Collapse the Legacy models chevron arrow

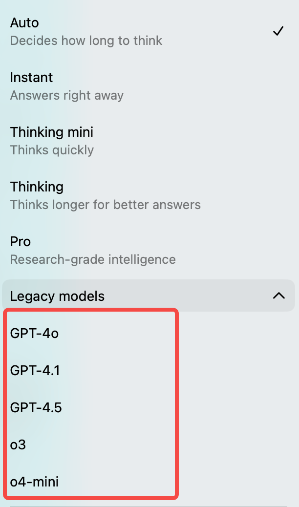278,296
